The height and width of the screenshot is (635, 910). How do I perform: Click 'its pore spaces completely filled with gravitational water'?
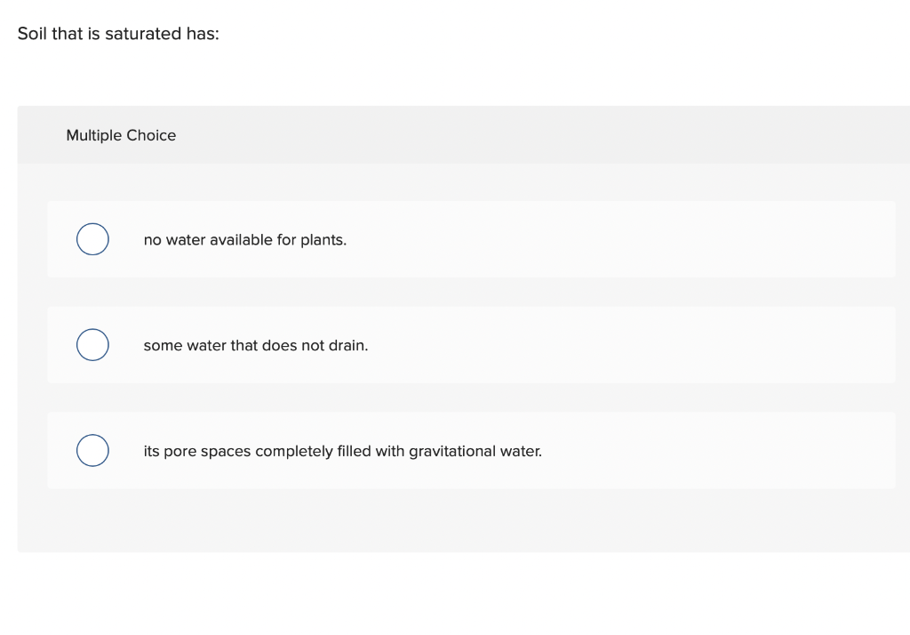[x=342, y=451]
